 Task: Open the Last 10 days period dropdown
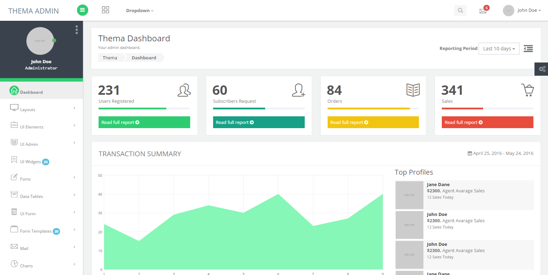click(499, 49)
